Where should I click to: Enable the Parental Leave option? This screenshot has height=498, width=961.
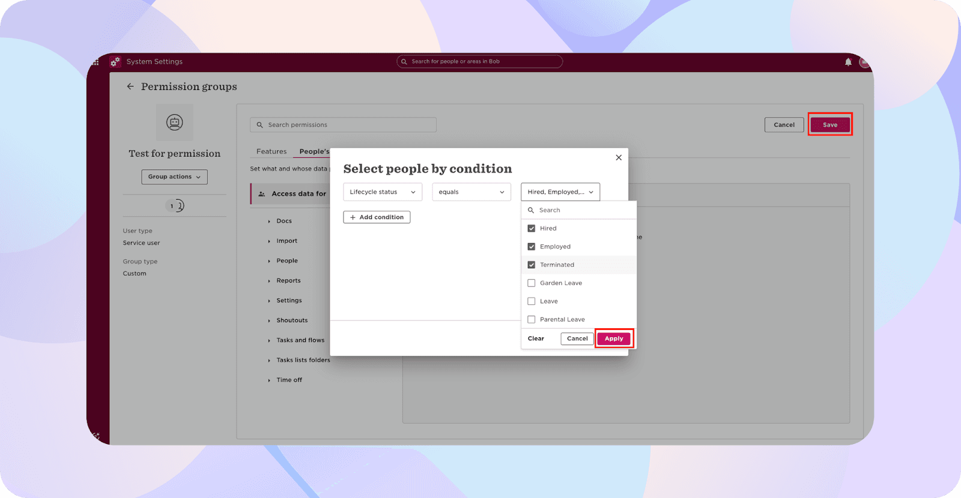click(x=532, y=320)
